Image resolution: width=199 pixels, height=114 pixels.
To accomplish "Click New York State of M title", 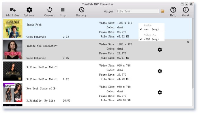I will [42, 88].
